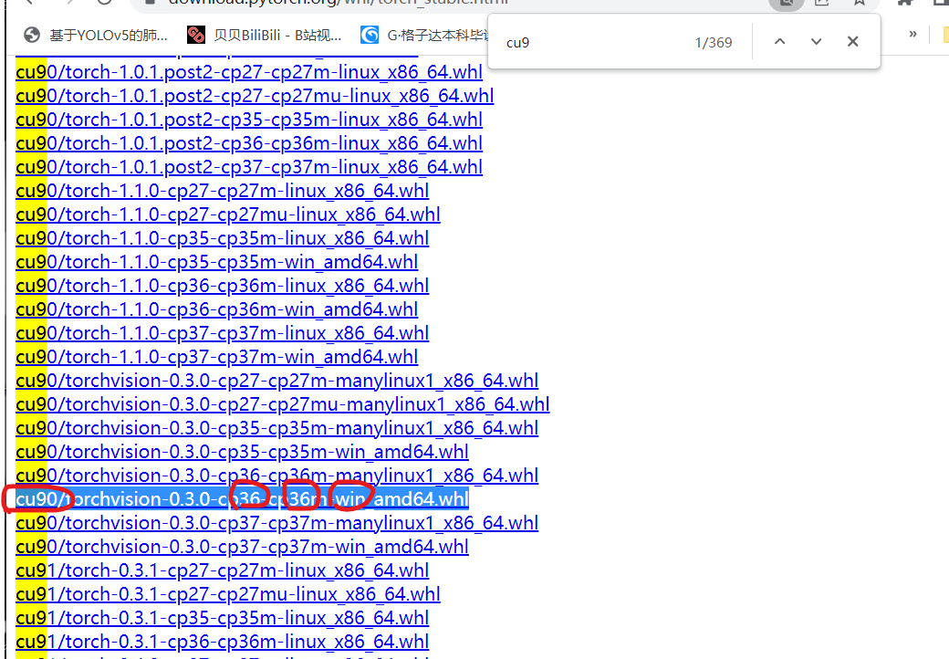Click the find-in-page field containing cu9

(593, 42)
